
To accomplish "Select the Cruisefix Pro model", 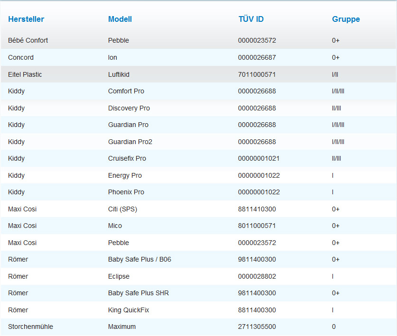I will point(127,158).
